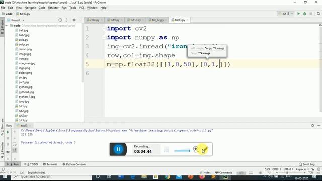Open the Help menu

(x=103, y=8)
